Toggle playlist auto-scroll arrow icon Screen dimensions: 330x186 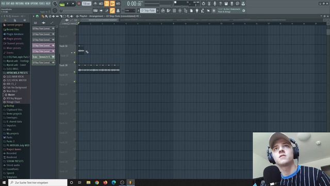[x=101, y=10]
